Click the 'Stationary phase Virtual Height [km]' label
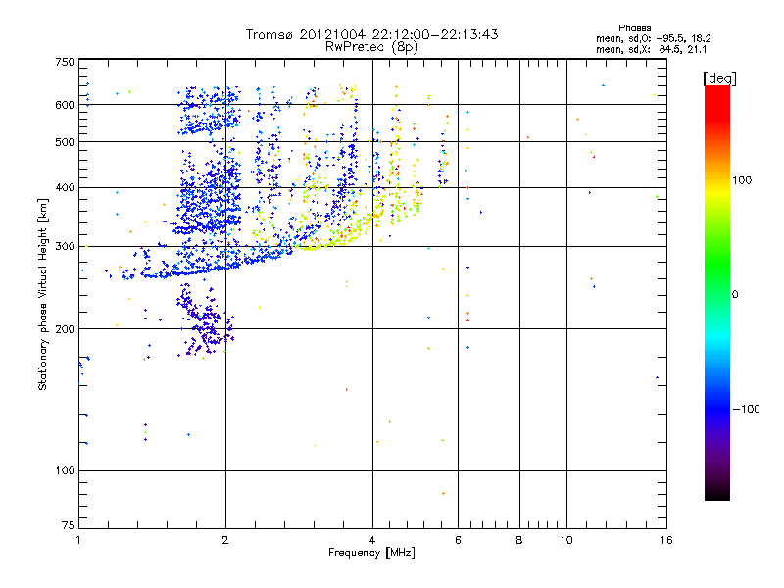Image resolution: width=784 pixels, height=588 pixels. tap(43, 294)
